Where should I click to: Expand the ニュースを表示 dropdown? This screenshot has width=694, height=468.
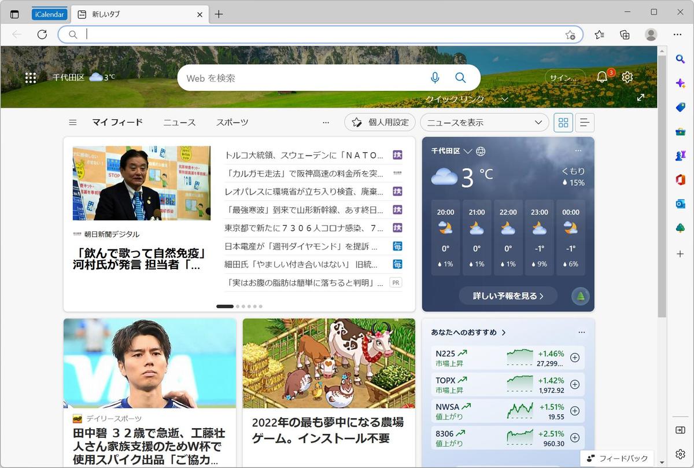click(x=485, y=123)
